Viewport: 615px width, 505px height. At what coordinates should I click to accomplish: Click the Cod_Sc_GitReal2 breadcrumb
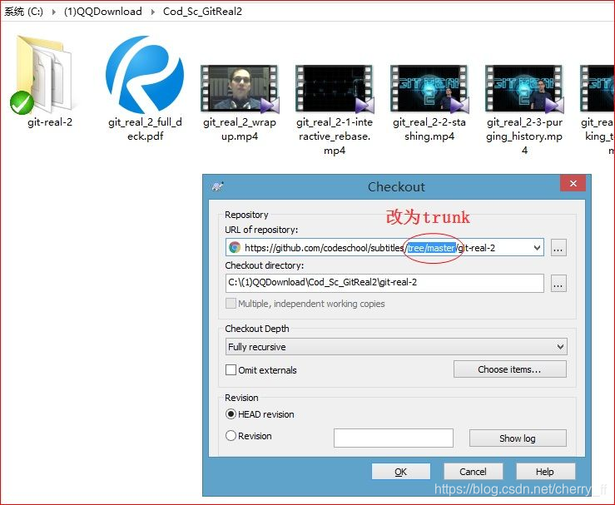click(202, 12)
